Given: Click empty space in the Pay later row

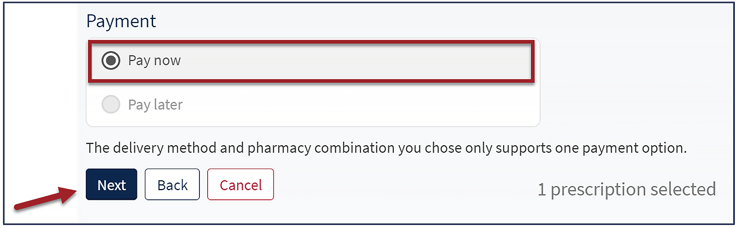Looking at the screenshot, I should point(347,104).
